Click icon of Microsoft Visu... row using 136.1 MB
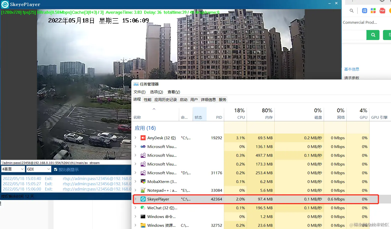The width and height of the screenshot is (391, 229). (143, 146)
